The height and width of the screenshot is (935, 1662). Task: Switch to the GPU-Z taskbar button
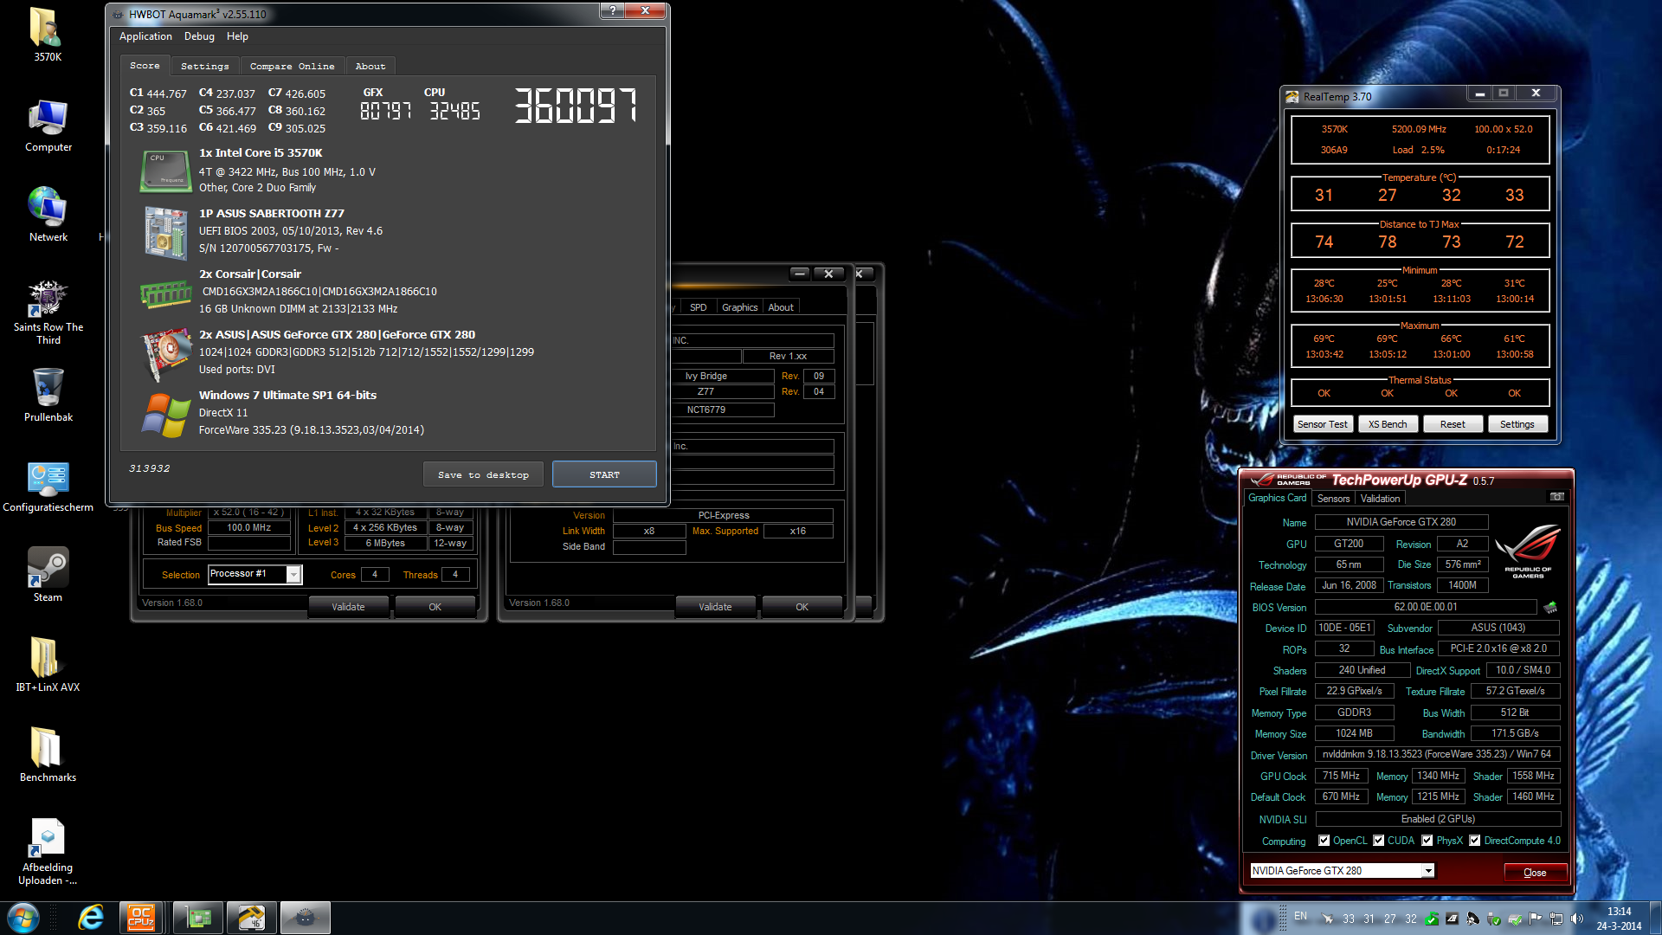coord(199,918)
